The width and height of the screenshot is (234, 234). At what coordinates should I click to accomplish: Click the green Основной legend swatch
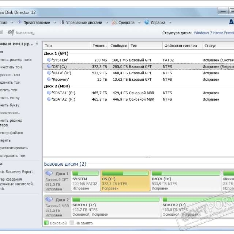(x=46, y=223)
